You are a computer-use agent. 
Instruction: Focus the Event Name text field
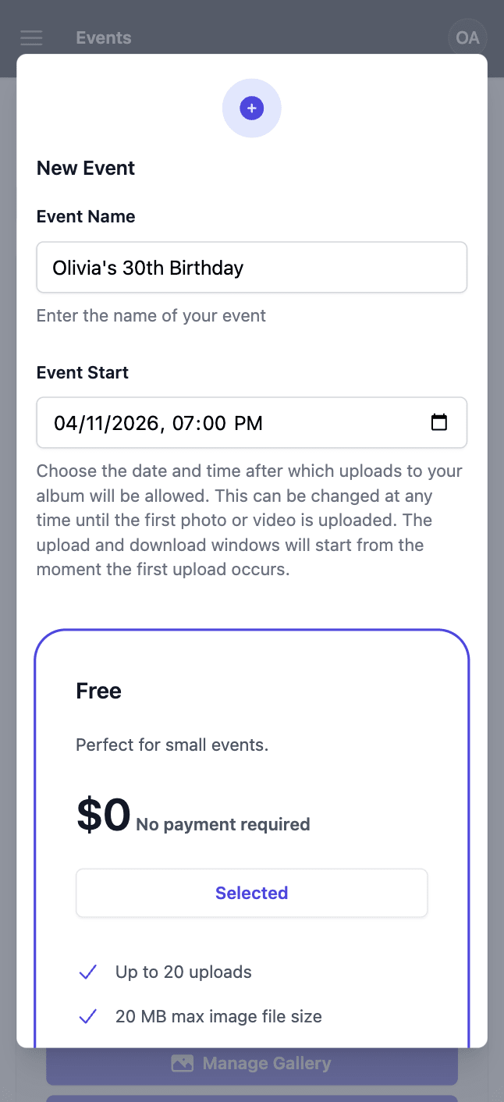(251, 267)
